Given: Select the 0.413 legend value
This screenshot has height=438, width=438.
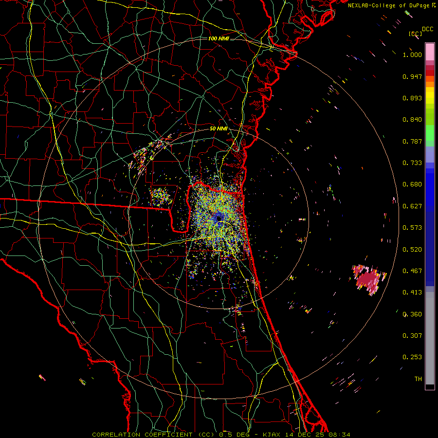Looking at the screenshot, I should 412,292.
